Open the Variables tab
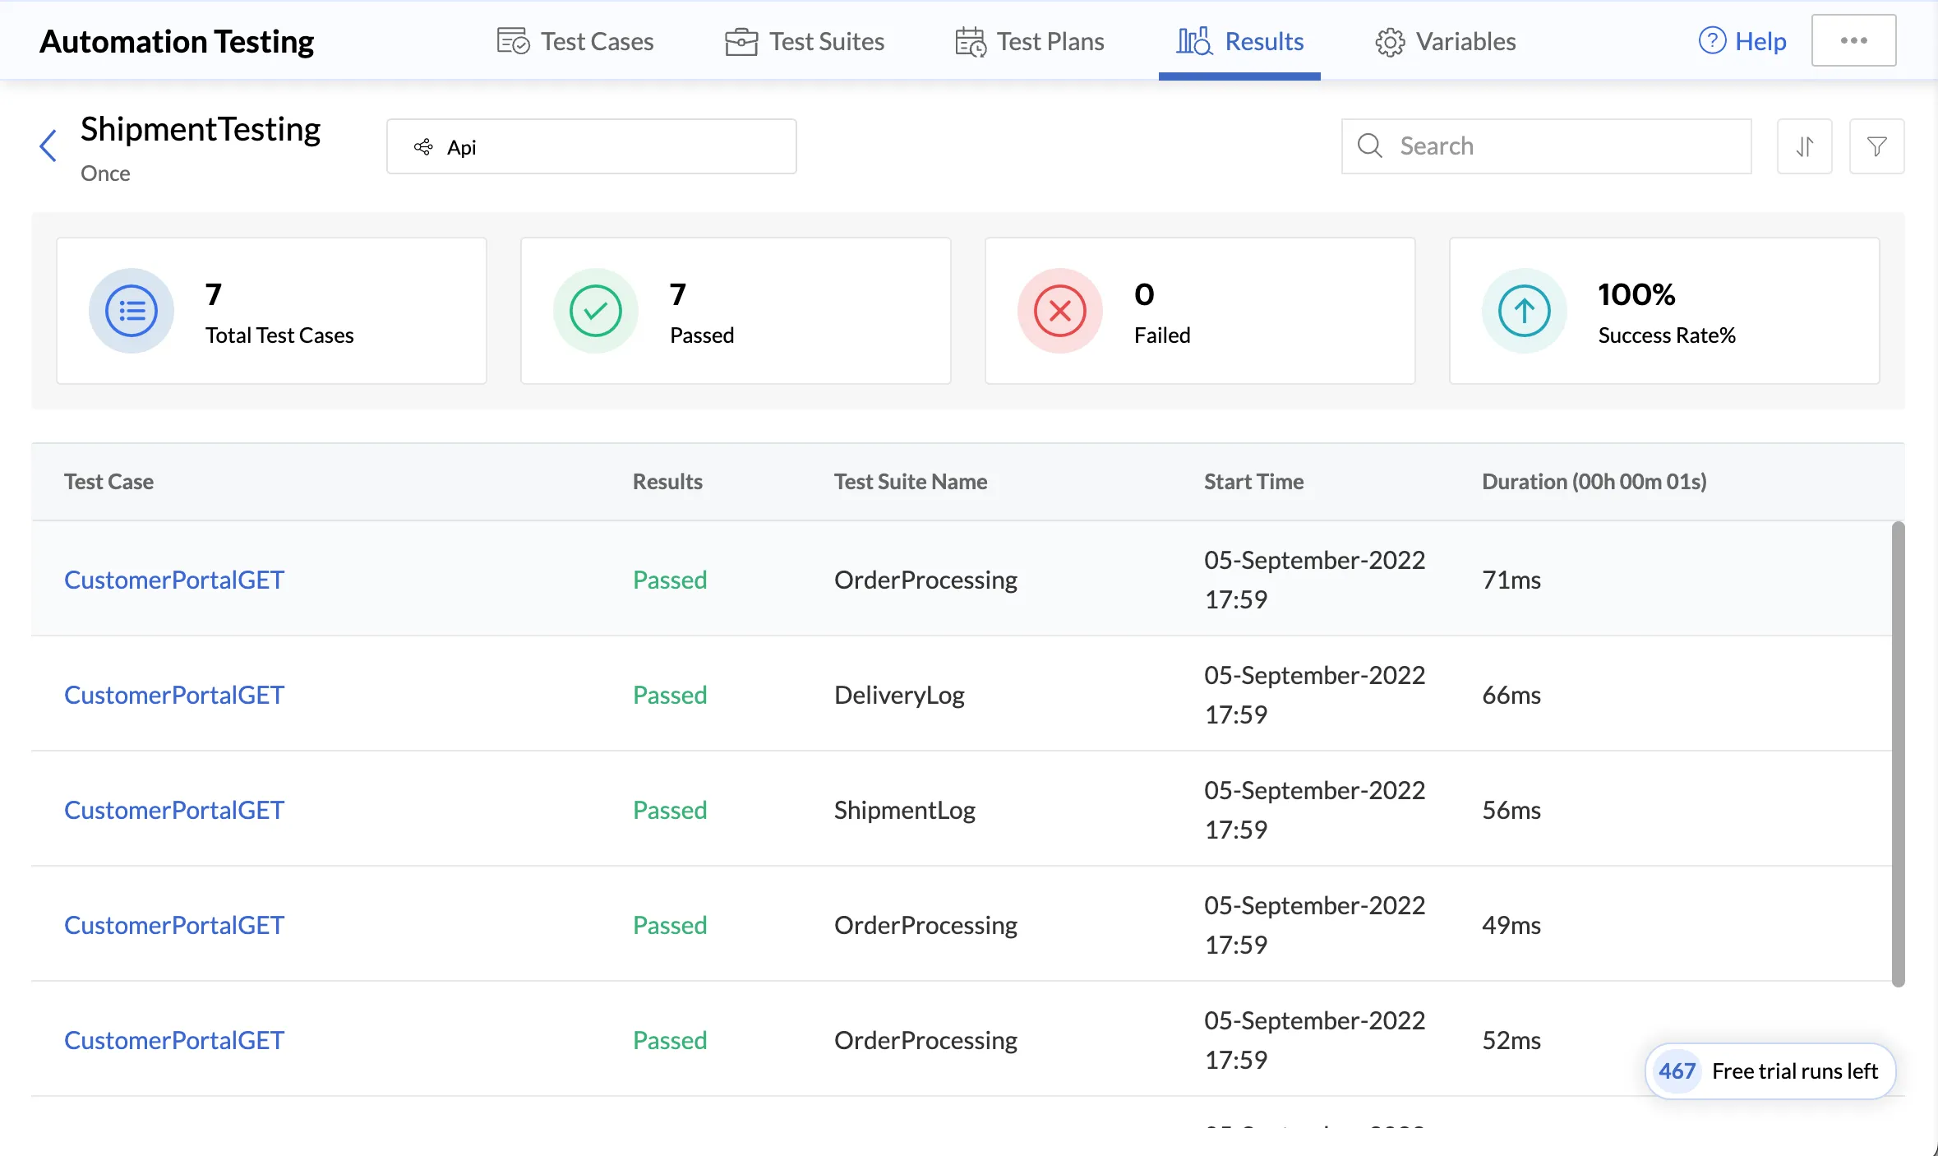 coord(1445,41)
